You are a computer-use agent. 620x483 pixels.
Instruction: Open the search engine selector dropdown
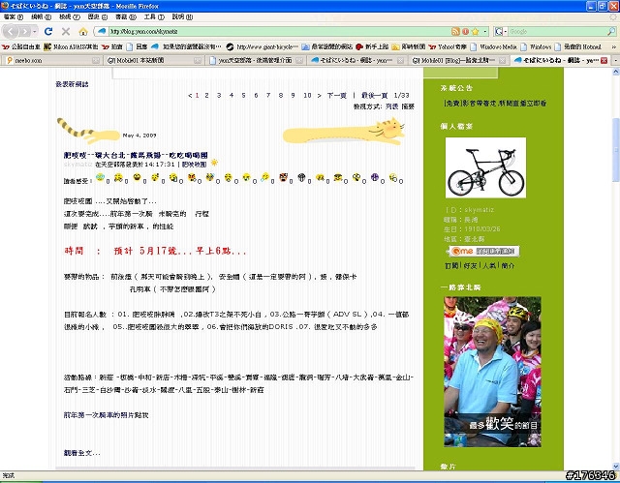click(500, 31)
